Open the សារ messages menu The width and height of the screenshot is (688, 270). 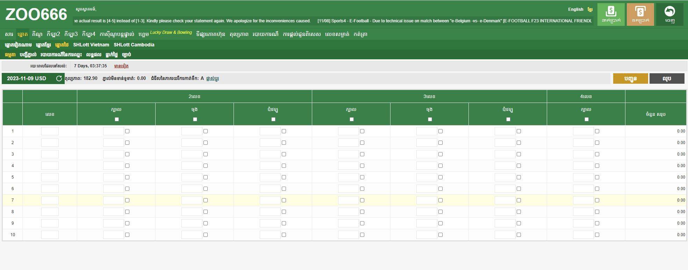pyautogui.click(x=9, y=34)
